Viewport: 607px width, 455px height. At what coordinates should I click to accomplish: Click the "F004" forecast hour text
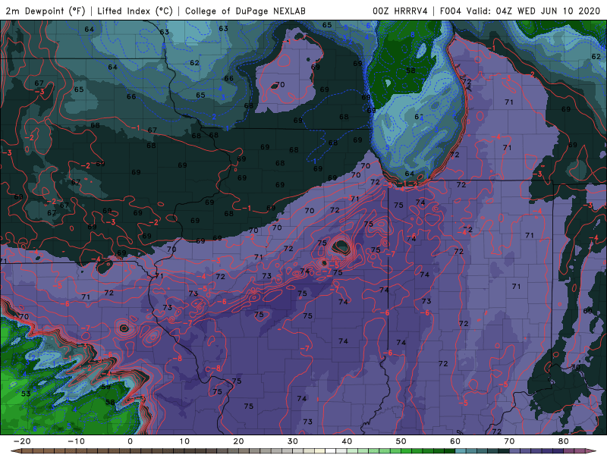(450, 11)
